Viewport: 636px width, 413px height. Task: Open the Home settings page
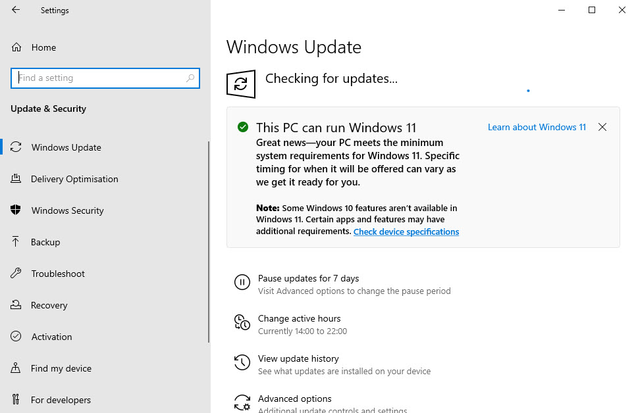tap(44, 47)
